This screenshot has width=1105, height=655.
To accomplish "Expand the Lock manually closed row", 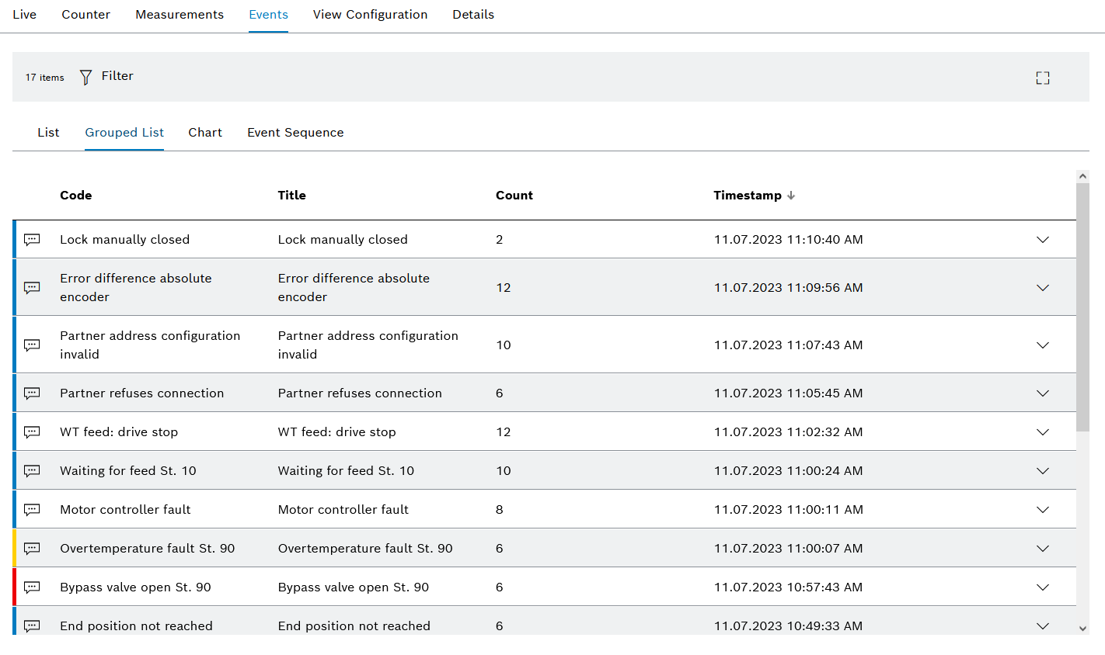I will point(1043,240).
